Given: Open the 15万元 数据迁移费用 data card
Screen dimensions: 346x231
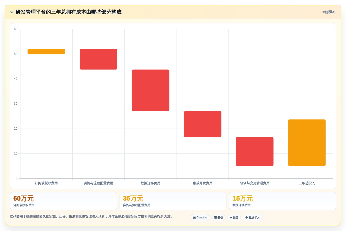Looking at the screenshot, I should 282,201.
